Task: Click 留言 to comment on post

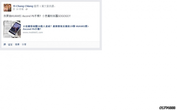Action: pyautogui.click(x=10, y=45)
